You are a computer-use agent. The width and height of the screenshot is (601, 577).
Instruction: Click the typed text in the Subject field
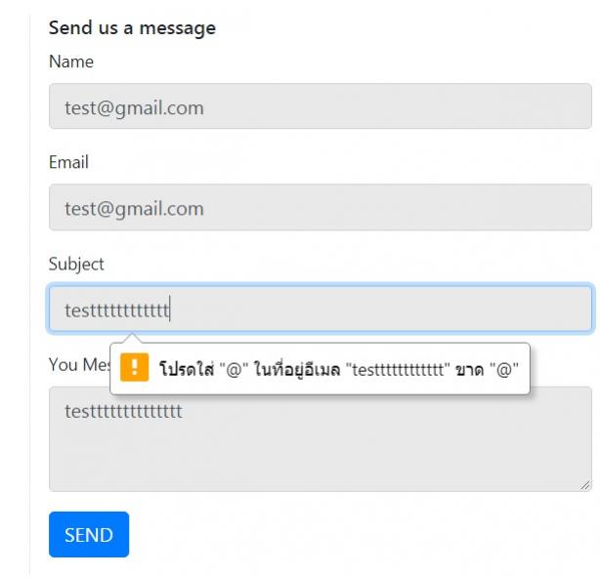click(117, 310)
